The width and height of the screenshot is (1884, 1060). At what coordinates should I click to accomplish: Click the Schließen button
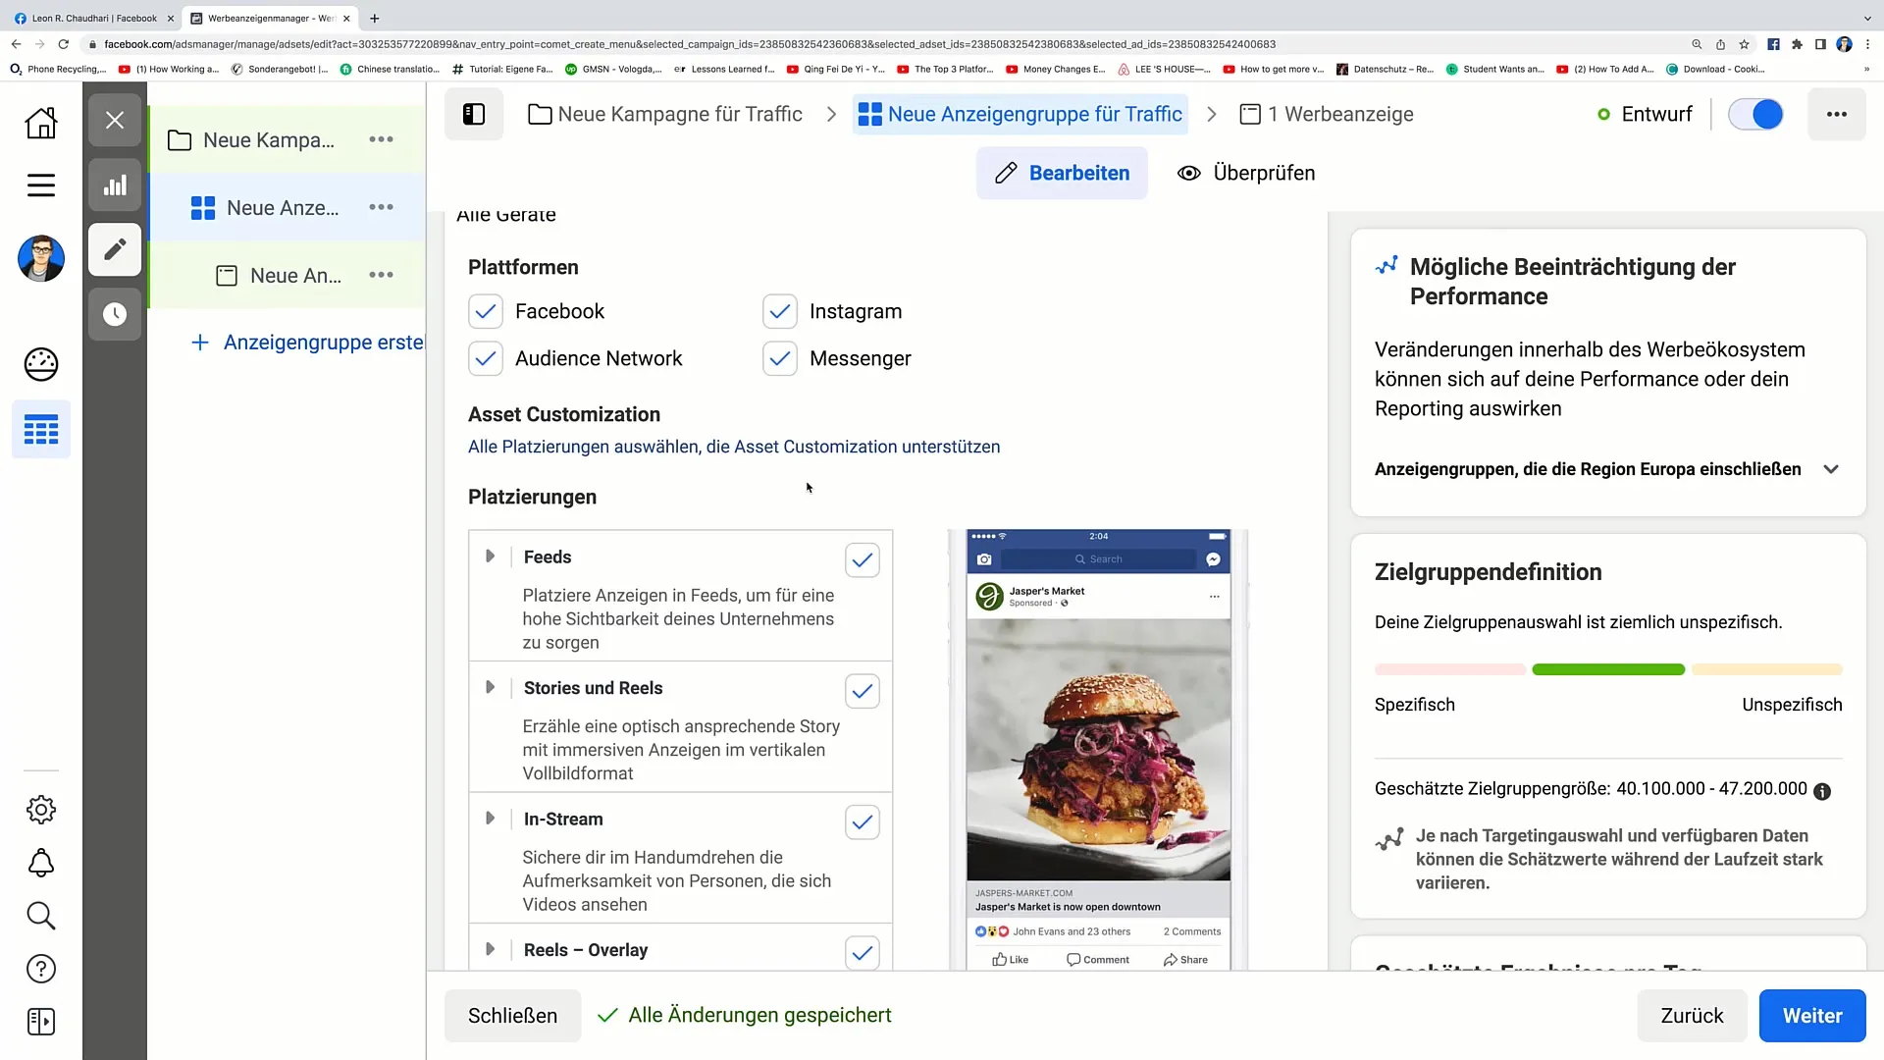pos(512,1016)
